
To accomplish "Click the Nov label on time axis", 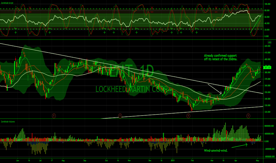I will pyautogui.click(x=129, y=161).
